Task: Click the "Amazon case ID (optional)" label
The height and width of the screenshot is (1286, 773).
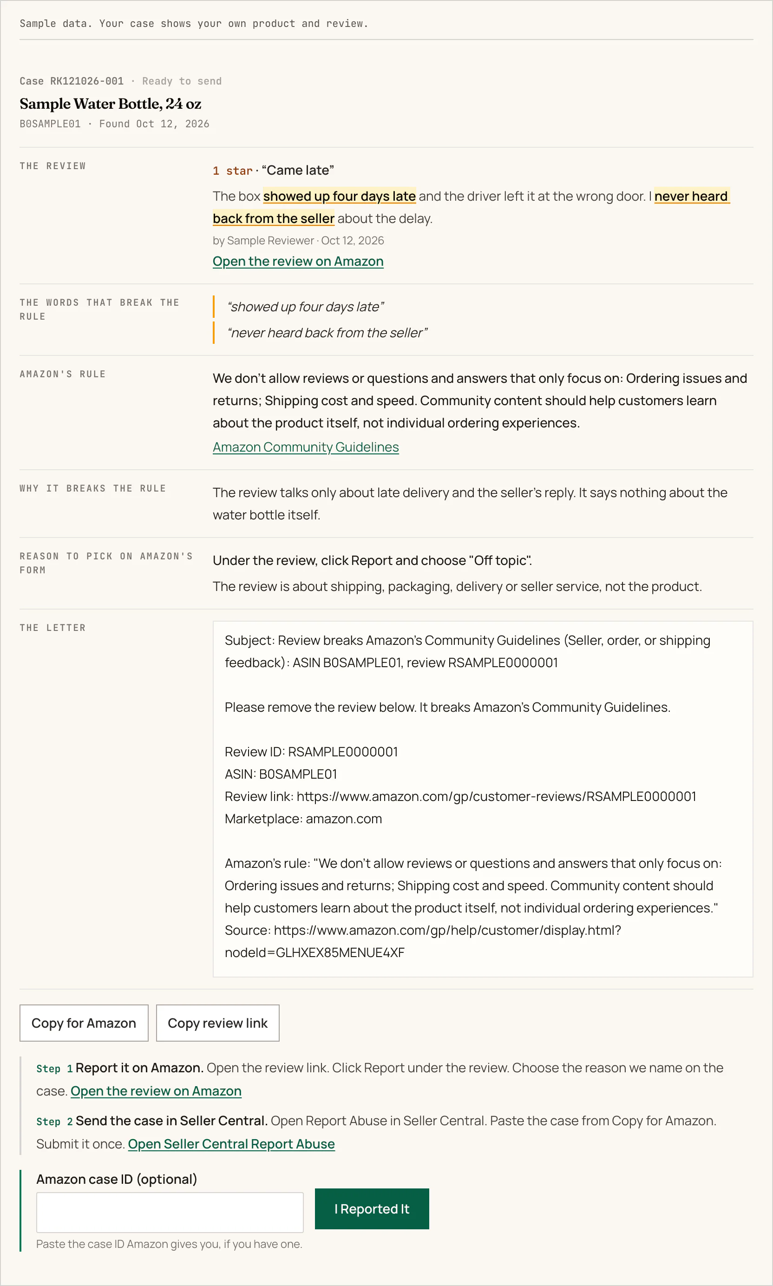Action: 117,1179
